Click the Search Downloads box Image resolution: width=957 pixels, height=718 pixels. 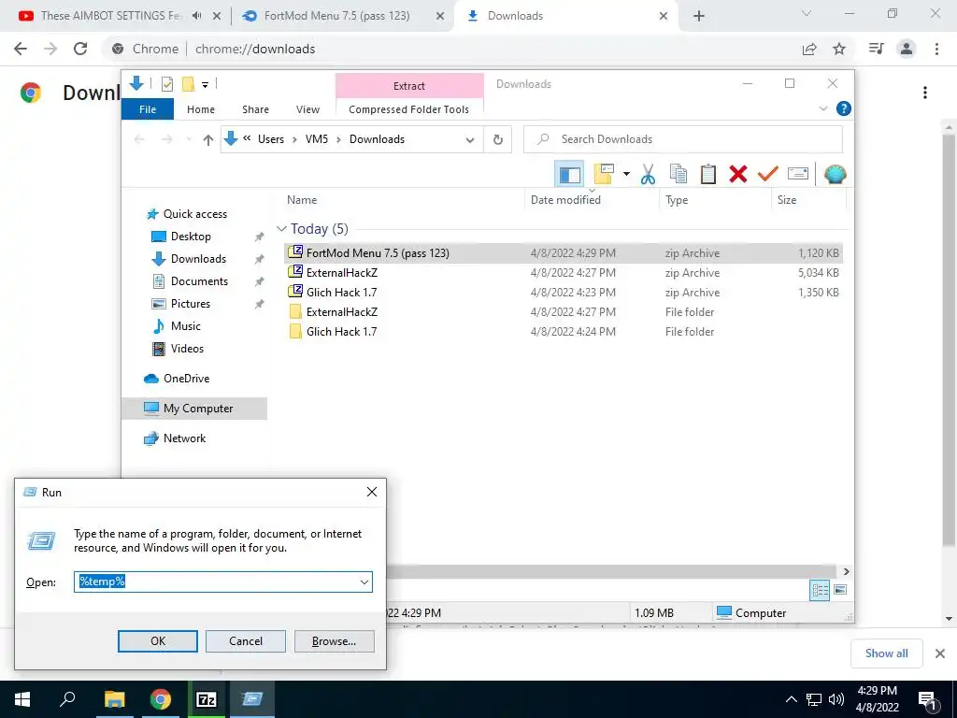pyautogui.click(x=683, y=140)
